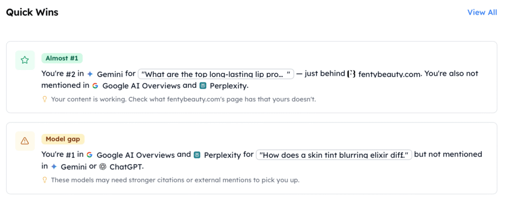Image resolution: width=506 pixels, height=201 pixels.
Task: Click the green star icon
Action: [25, 60]
